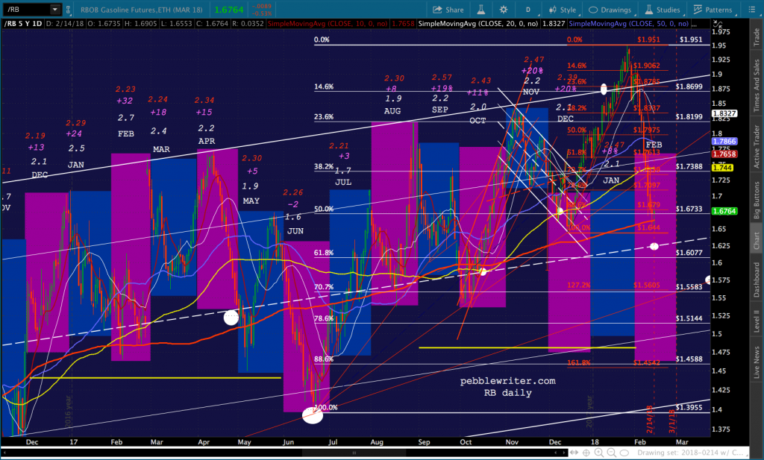Open the Dashboard side tab
The image size is (764, 460).
click(757, 280)
